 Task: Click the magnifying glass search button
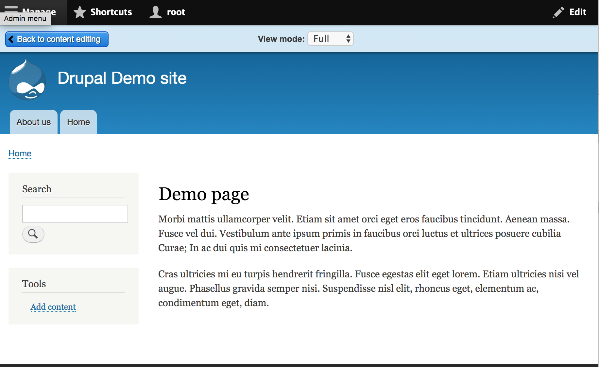pyautogui.click(x=33, y=234)
